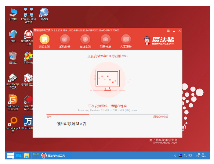Open the 系统安装 (System Install) tab icon
Screen dimensions: 214x164
(44, 39)
